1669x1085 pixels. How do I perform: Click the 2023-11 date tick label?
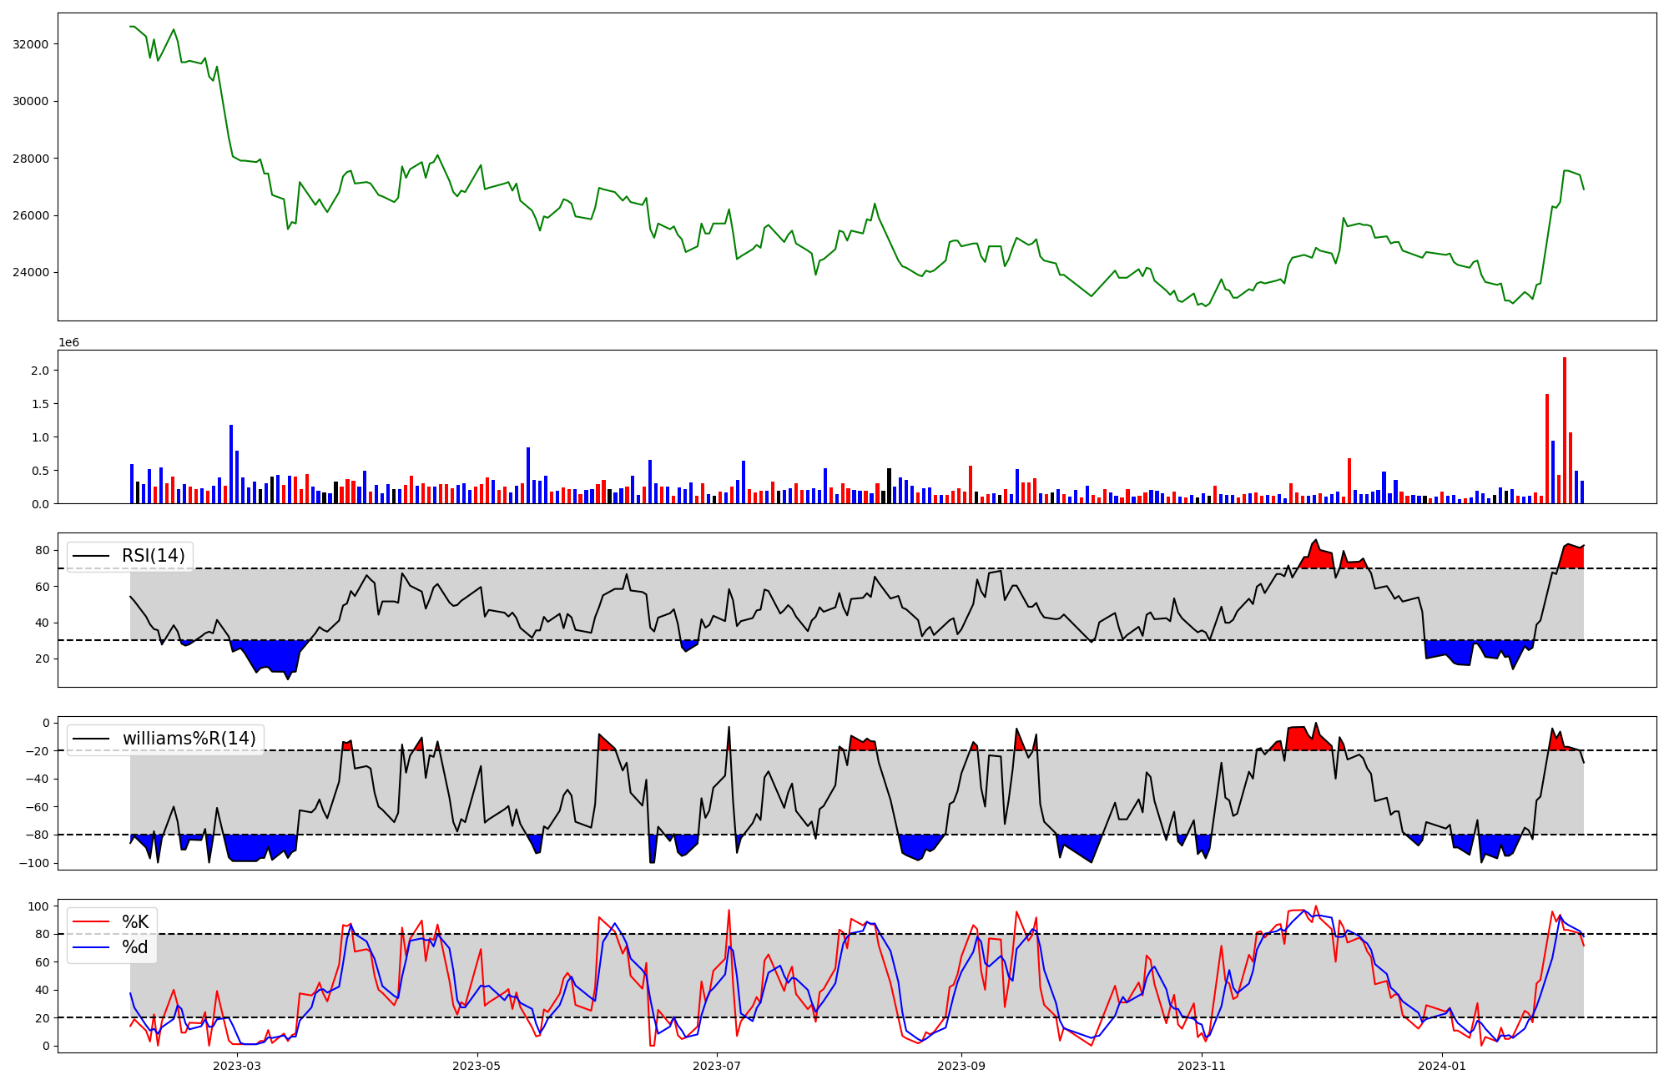coord(1201,1066)
